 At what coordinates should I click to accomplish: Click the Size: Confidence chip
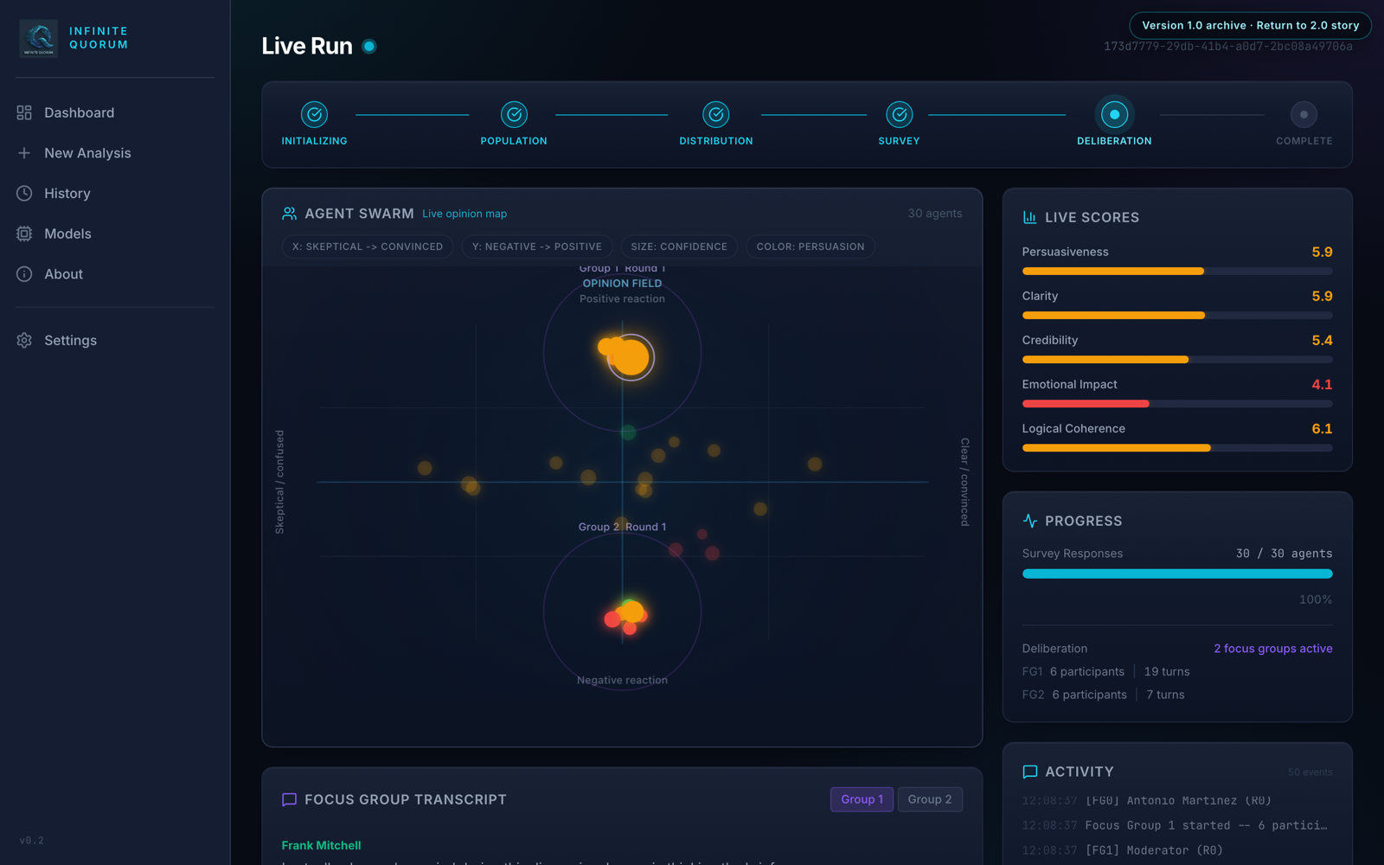(679, 247)
